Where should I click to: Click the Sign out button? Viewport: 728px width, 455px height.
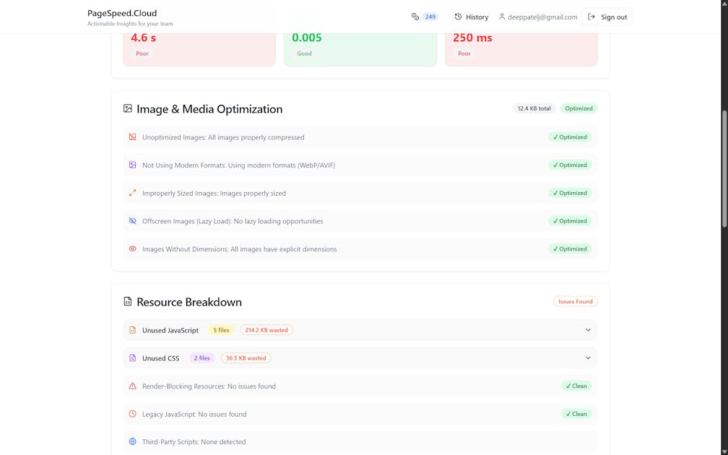(607, 16)
